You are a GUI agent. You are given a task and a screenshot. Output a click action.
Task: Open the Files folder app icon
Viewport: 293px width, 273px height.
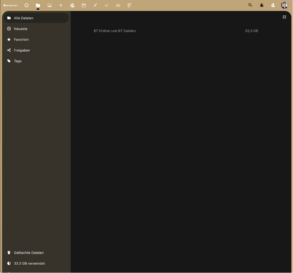(x=38, y=5)
